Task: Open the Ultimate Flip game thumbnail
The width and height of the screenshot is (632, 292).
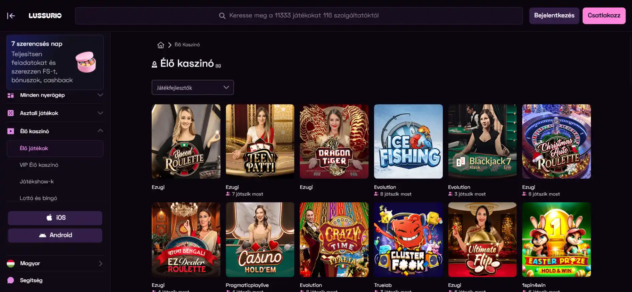Action: point(482,240)
